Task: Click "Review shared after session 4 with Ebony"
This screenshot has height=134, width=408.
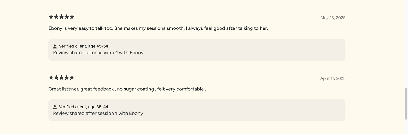Action: (x=98, y=53)
